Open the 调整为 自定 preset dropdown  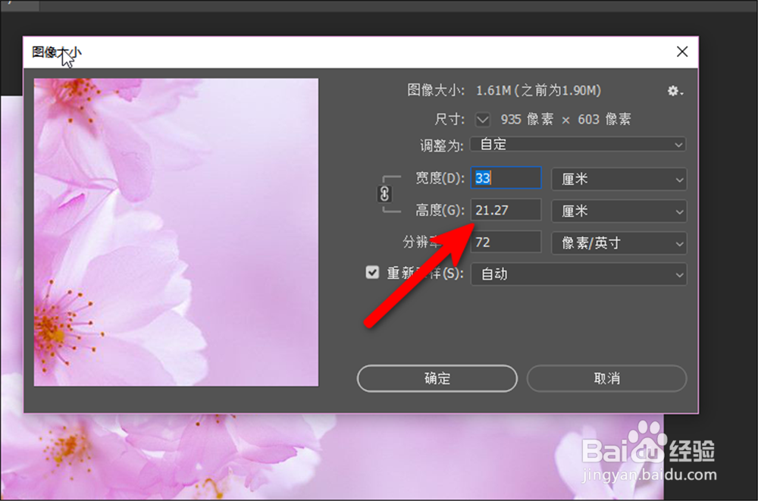click(x=578, y=144)
